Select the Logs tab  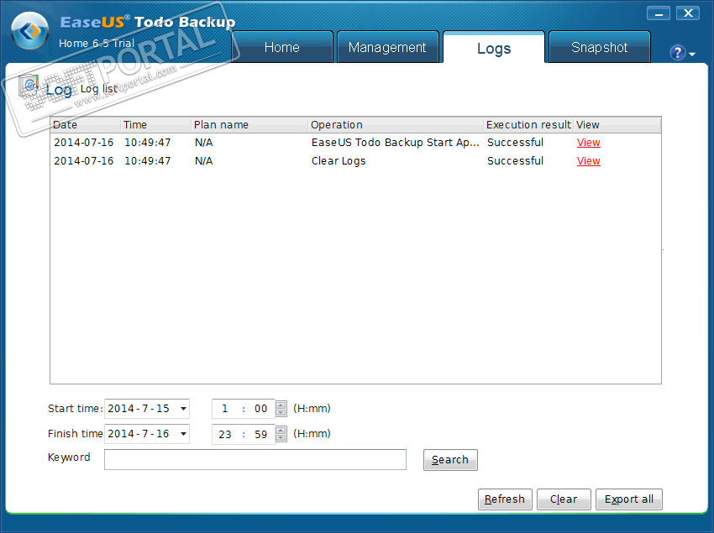pyautogui.click(x=494, y=47)
